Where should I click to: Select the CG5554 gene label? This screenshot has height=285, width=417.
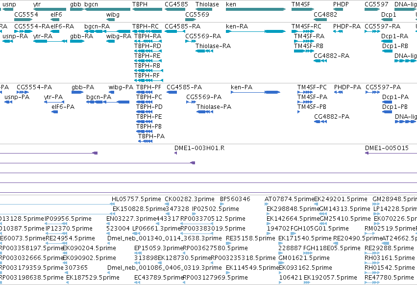pyautogui.click(x=26, y=14)
